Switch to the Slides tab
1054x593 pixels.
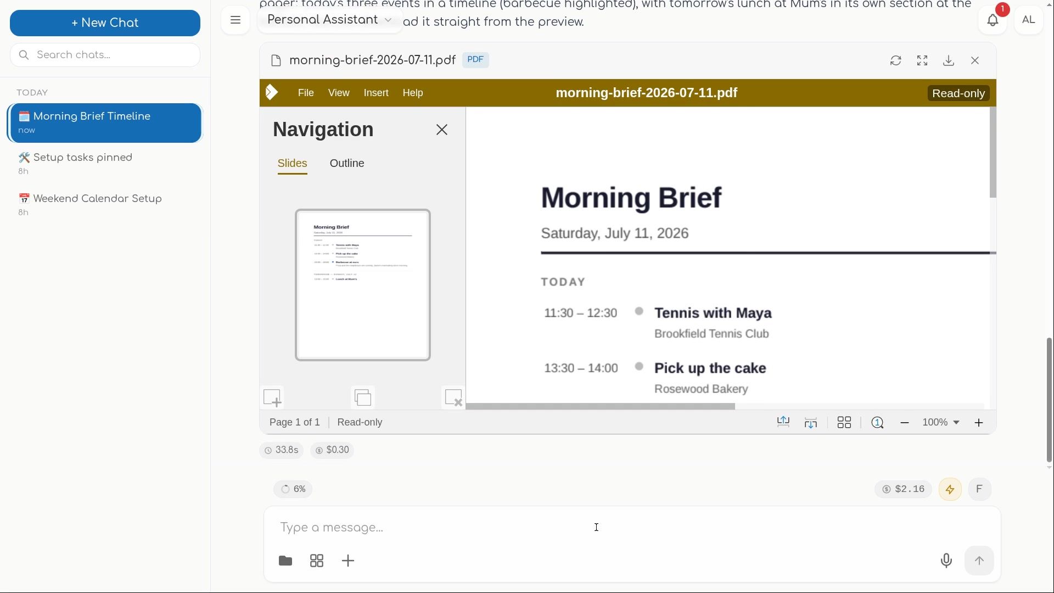[x=292, y=164]
